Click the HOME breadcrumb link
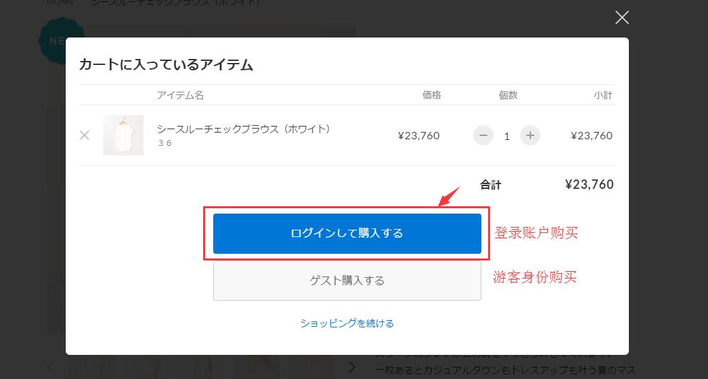This screenshot has height=379, width=708. [x=60, y=3]
